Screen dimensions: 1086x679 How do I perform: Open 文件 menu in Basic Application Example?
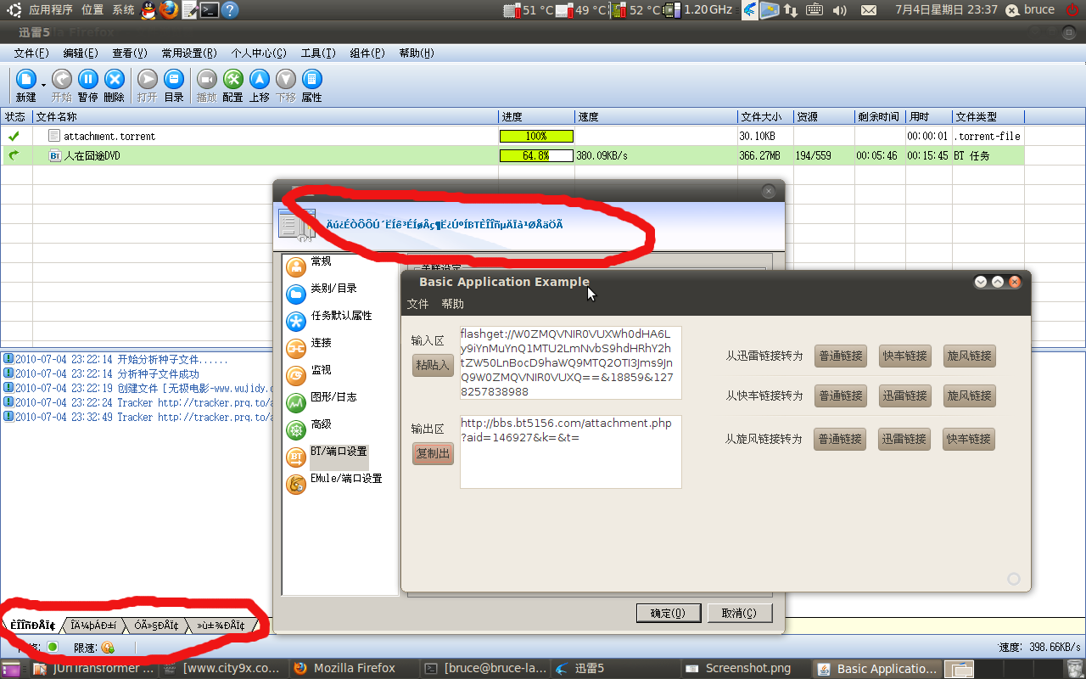[x=418, y=304]
